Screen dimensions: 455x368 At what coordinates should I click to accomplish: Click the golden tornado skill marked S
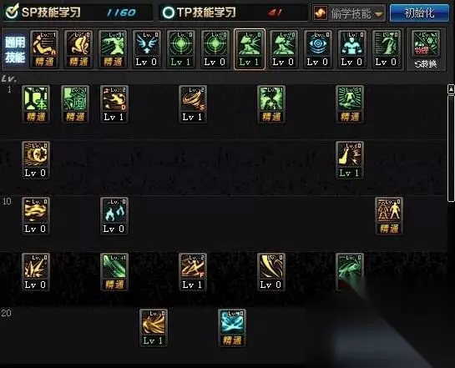[x=193, y=104]
